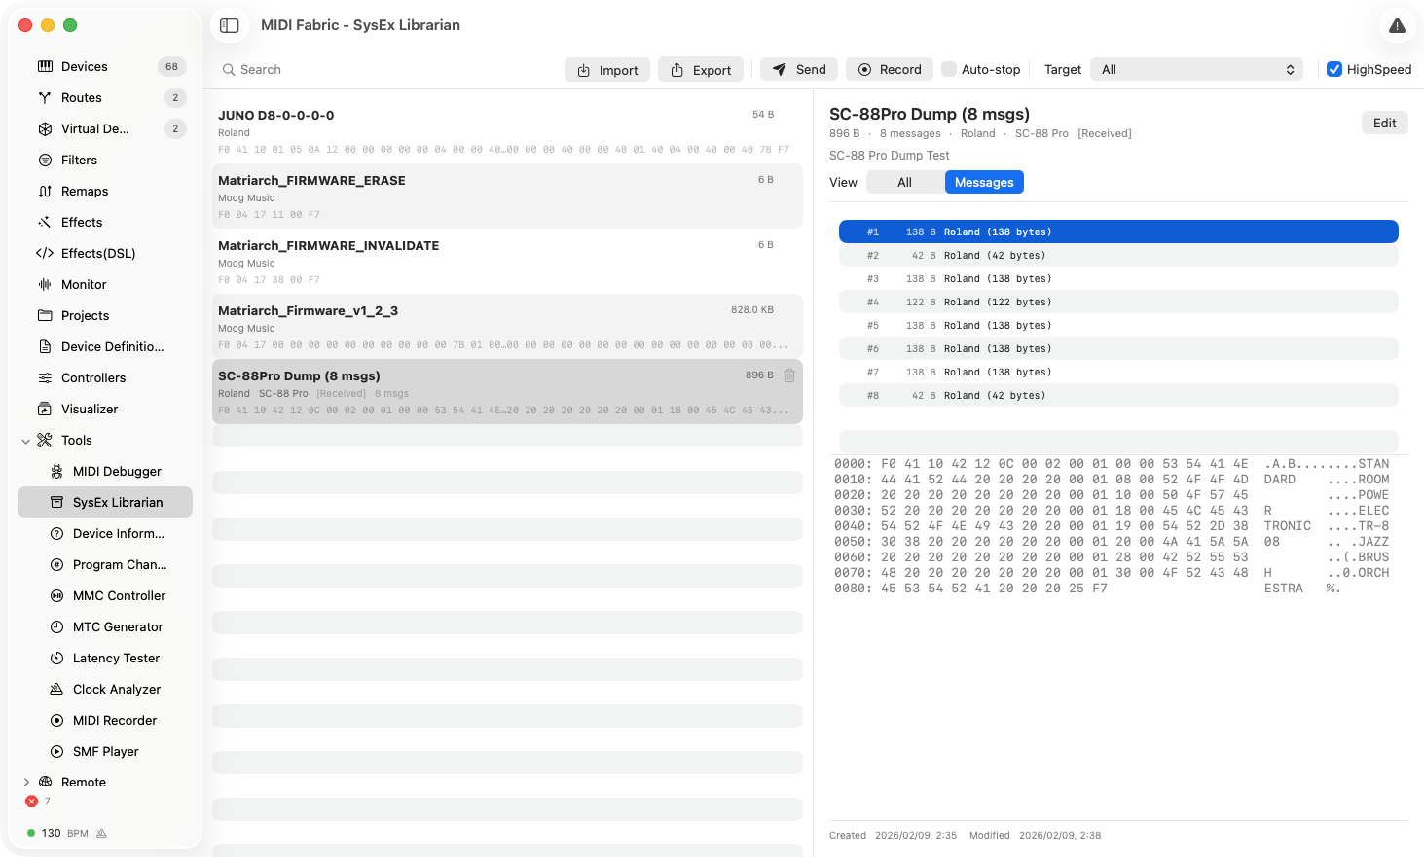Click the Visualizer icon in sidebar
The height and width of the screenshot is (857, 1424).
point(45,409)
